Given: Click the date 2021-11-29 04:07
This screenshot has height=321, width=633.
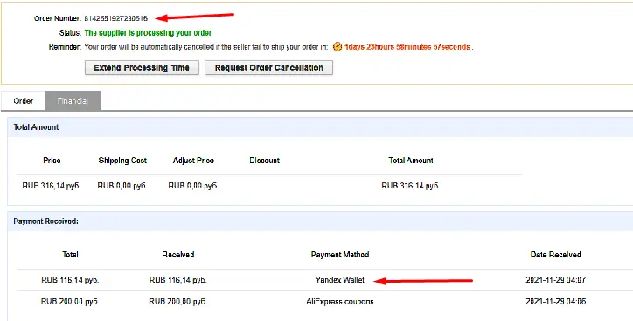Looking at the screenshot, I should (555, 280).
